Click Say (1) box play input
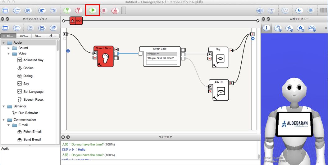 pos(210,87)
